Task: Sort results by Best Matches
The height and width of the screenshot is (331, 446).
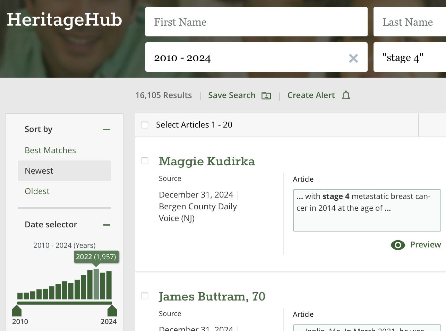Action: [x=50, y=150]
